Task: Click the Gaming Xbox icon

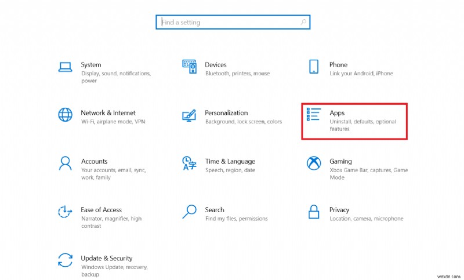Action: (x=314, y=163)
